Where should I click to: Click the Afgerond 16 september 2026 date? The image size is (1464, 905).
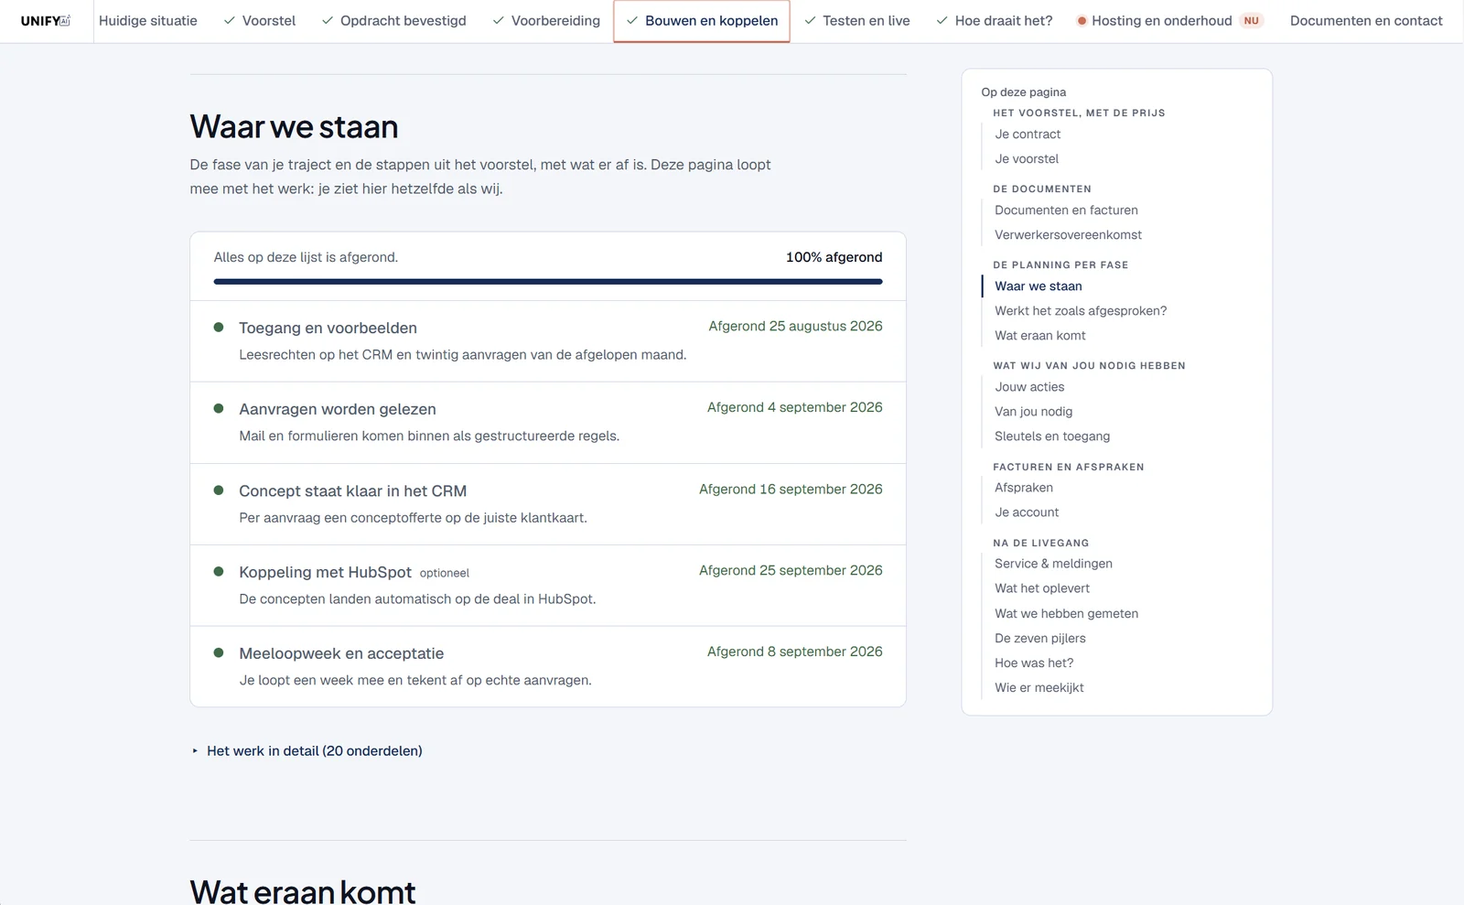(791, 490)
